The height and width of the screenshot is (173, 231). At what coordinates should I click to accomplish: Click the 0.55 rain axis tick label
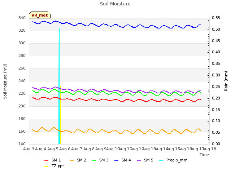pos(216,18)
